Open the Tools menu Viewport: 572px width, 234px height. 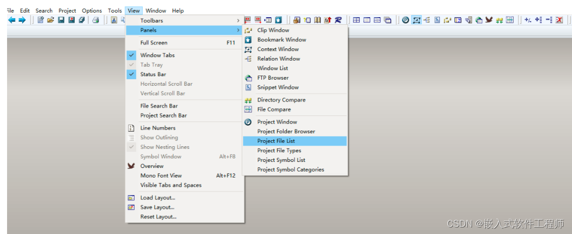[115, 11]
